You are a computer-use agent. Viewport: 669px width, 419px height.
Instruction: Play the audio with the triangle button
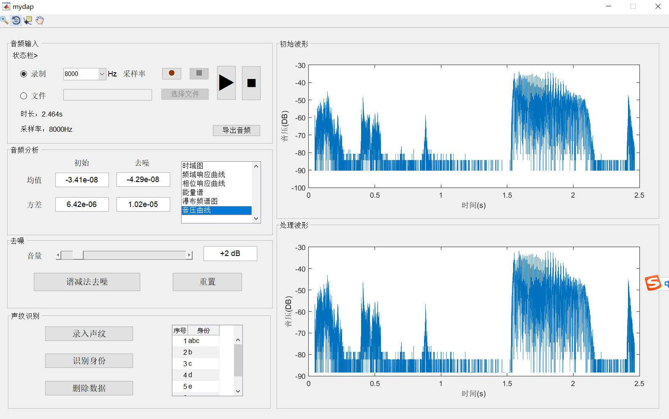226,83
